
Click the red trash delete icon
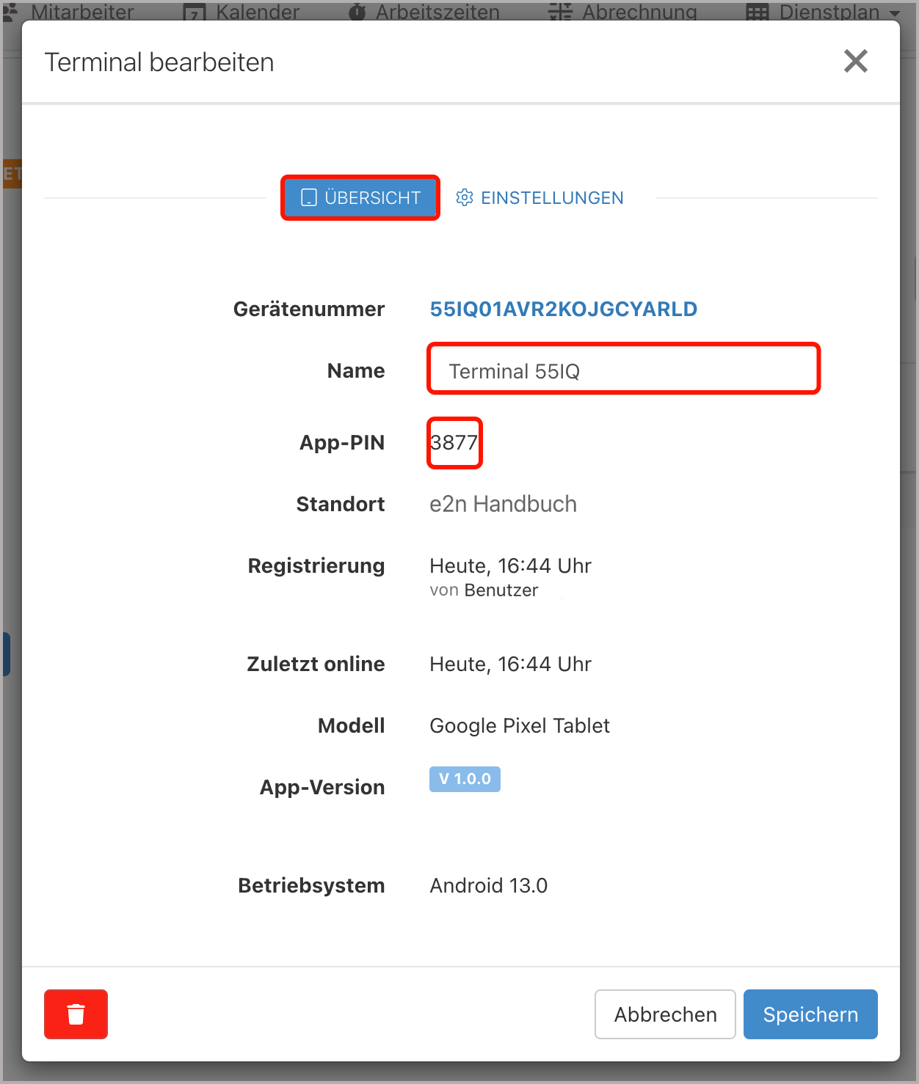76,1014
